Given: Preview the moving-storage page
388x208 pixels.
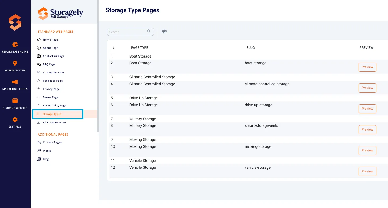Looking at the screenshot, I should [x=367, y=151].
